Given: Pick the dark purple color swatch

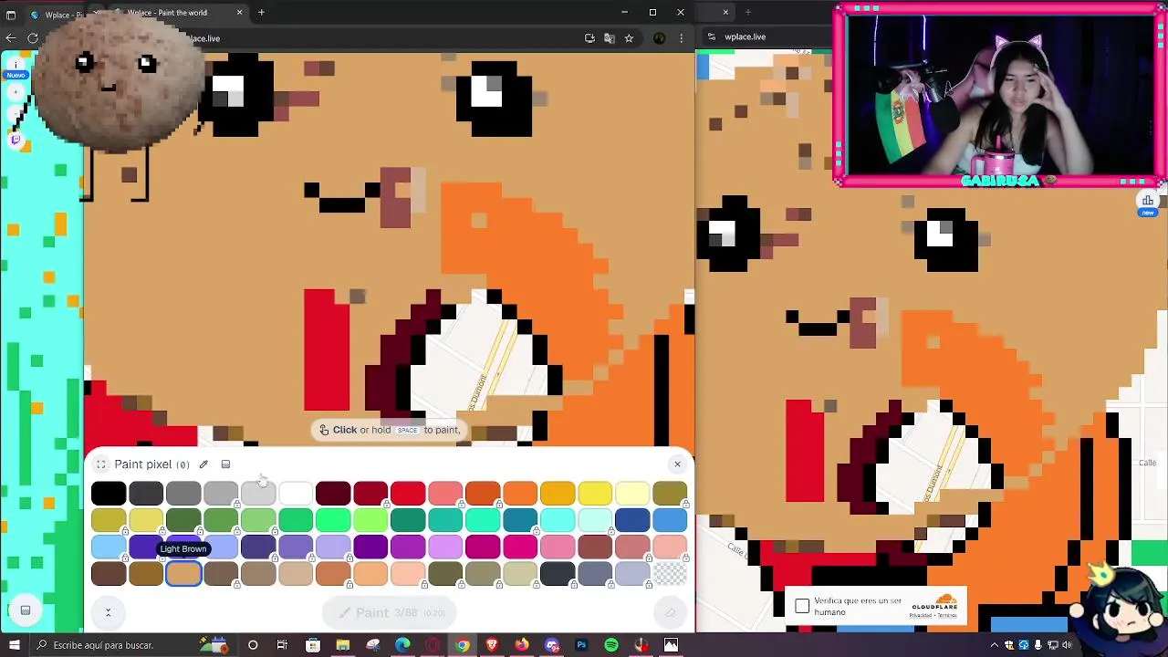Looking at the screenshot, I should click(370, 547).
